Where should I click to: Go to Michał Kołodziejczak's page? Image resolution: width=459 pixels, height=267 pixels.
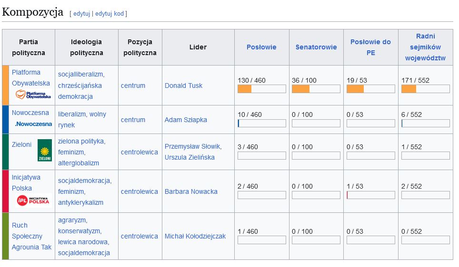[195, 236]
